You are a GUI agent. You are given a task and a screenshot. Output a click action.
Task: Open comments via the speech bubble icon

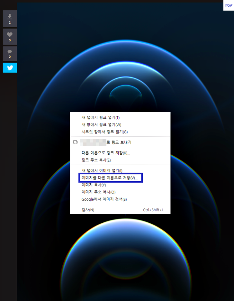tap(10, 54)
